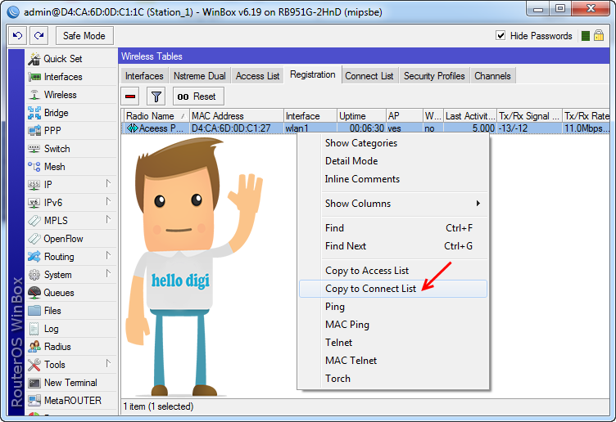Open the Radius menu entry

pos(72,347)
